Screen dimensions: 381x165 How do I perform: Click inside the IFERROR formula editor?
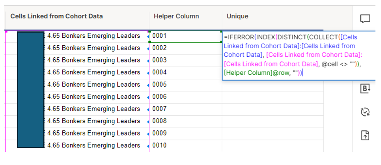[x=299, y=55]
